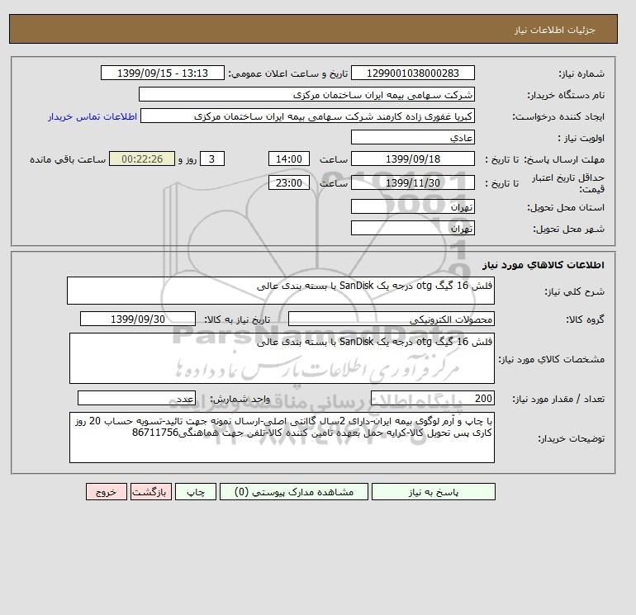The width and height of the screenshot is (636, 615).
Task: Click the response deadline date 1399/09/18
Action: 412,159
